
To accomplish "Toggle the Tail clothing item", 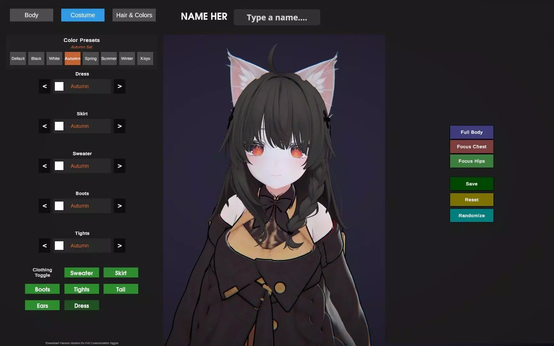I will (x=121, y=289).
